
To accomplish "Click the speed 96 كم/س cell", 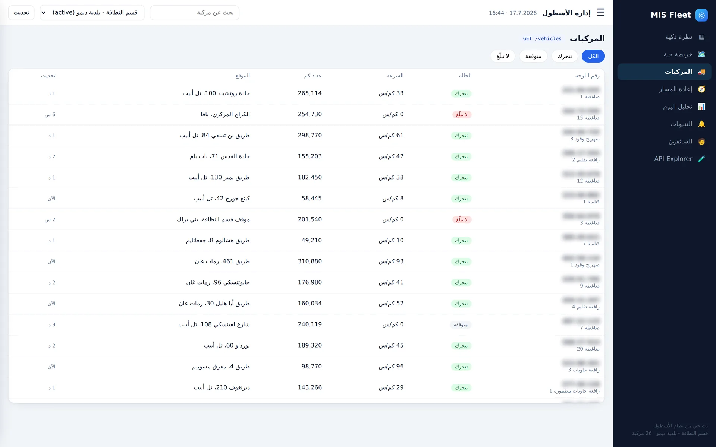I will [391, 367].
